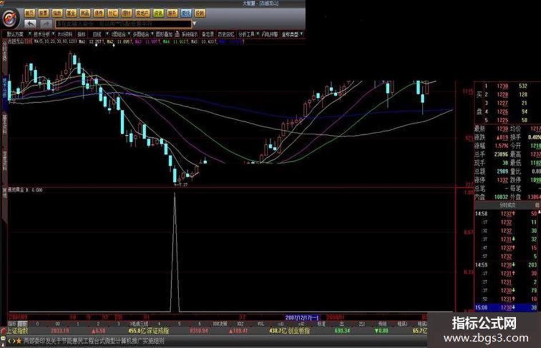This screenshot has height=348, width=541.
Task: Click the 系统指示 button
Action: pyautogui.click(x=189, y=34)
